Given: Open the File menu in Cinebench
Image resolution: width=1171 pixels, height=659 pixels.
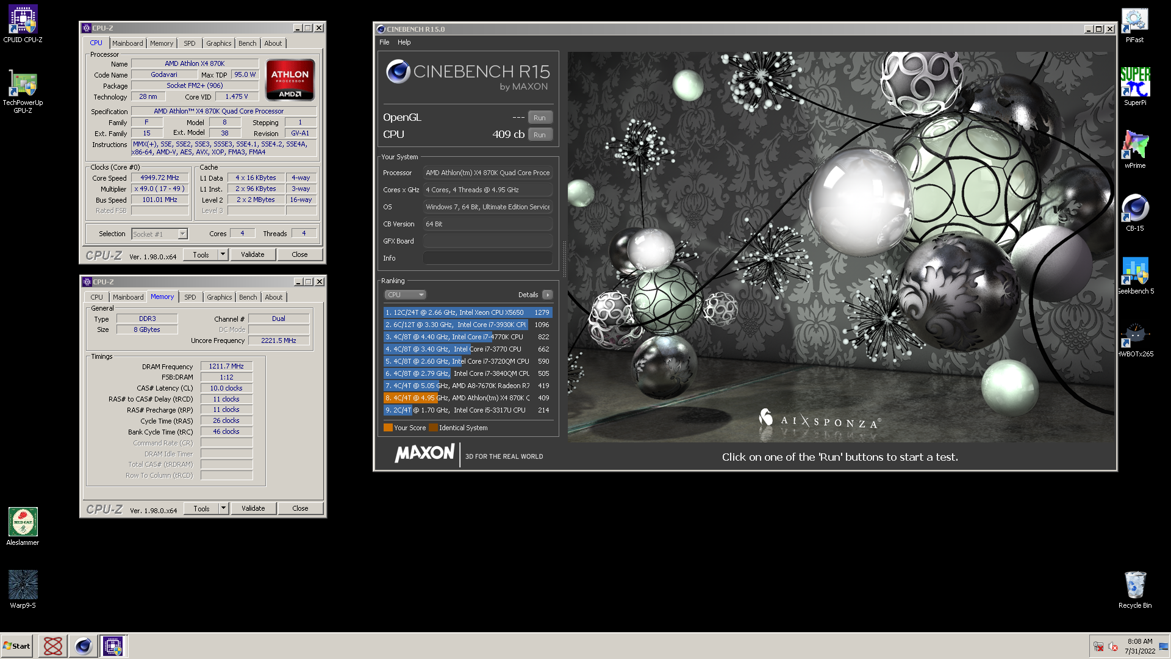Looking at the screenshot, I should tap(384, 42).
